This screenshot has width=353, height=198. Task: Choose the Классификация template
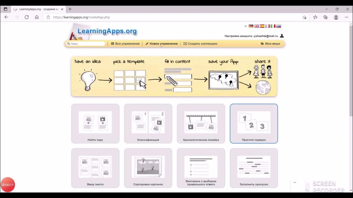(148, 123)
